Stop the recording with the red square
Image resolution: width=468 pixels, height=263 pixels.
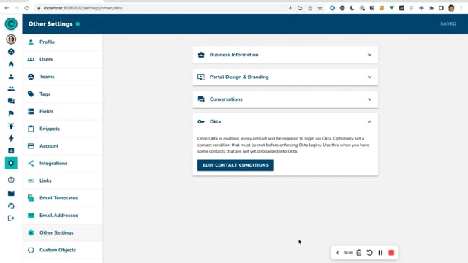tap(391, 253)
